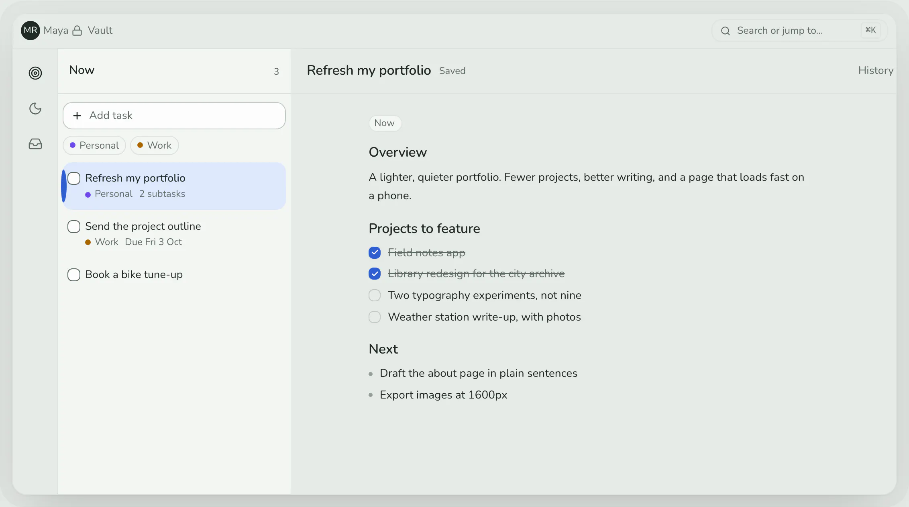
Task: Uncheck Library redesign for the city archive
Action: (375, 274)
